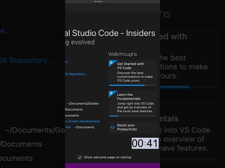Click the Walkthroughs heading
This screenshot has height=168, width=225.
123,54
